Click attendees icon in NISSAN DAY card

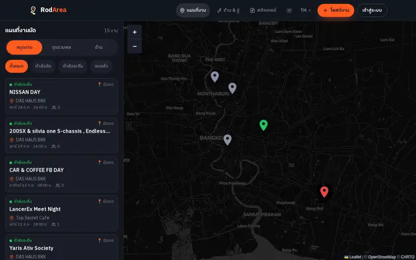point(54,107)
